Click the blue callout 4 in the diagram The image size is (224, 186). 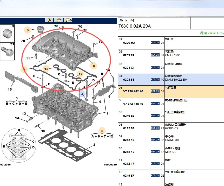click(x=82, y=94)
